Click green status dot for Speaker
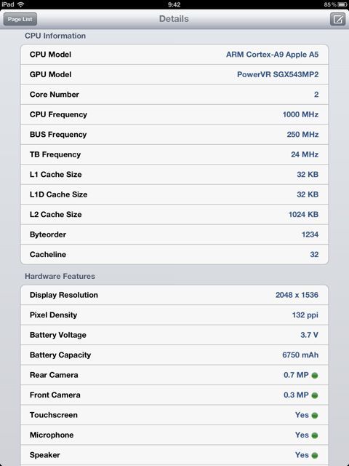 (x=315, y=455)
